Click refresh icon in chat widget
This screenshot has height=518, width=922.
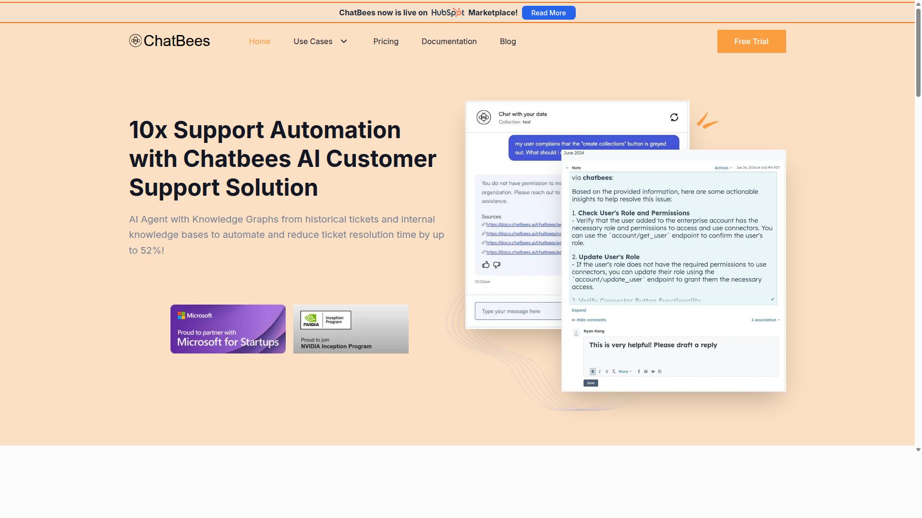[x=674, y=118]
